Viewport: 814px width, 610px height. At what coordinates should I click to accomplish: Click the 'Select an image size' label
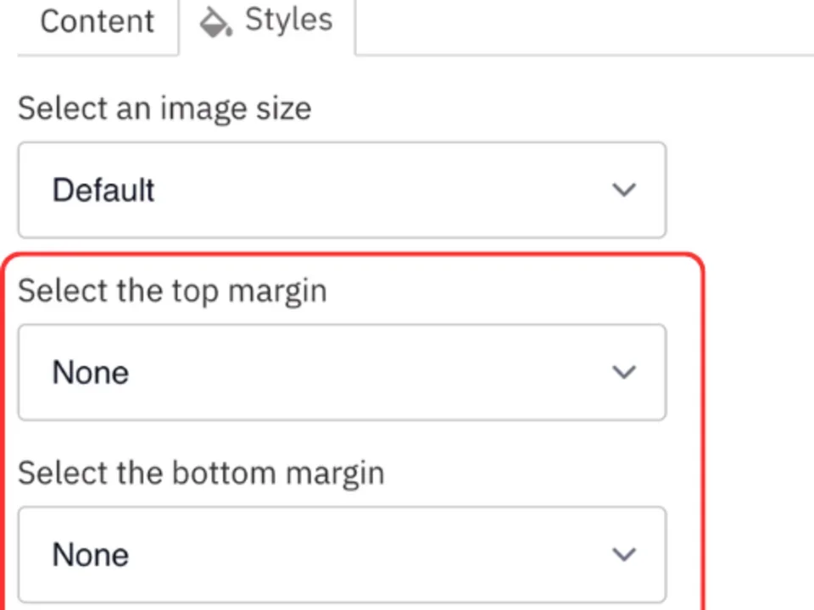pos(164,108)
